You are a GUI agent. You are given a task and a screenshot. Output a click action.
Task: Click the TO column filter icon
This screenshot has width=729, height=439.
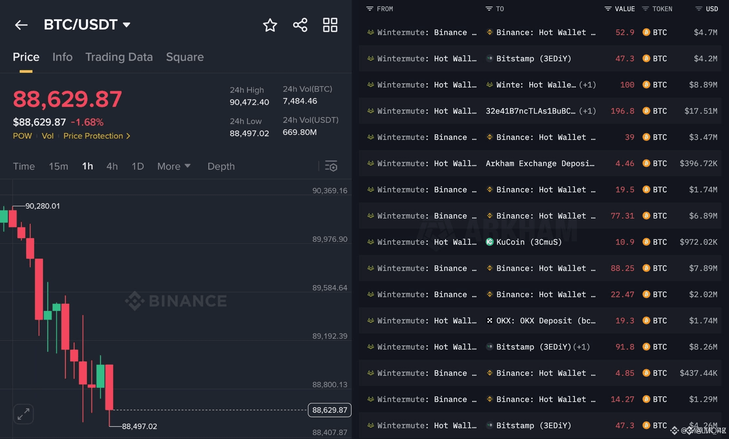(489, 9)
